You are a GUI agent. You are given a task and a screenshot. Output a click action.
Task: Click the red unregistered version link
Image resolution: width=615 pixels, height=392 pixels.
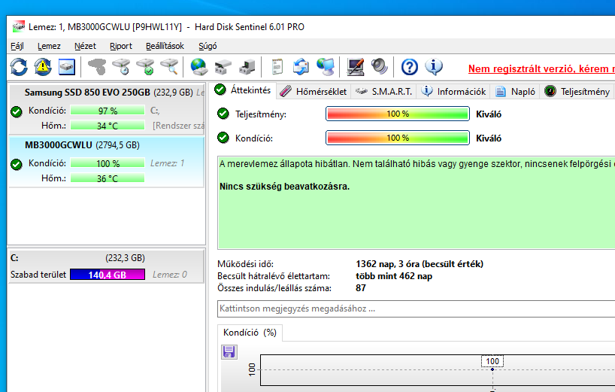tap(541, 68)
